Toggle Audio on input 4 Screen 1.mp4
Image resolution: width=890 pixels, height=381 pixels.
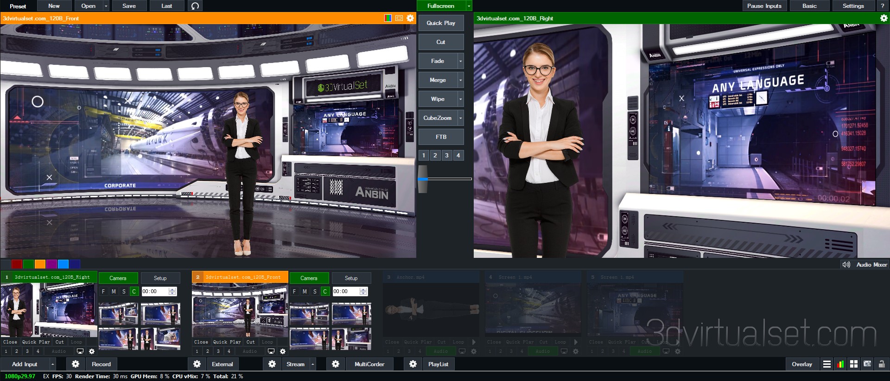coord(542,351)
